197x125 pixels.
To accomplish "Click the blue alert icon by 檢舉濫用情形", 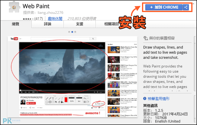I will coord(145,98).
